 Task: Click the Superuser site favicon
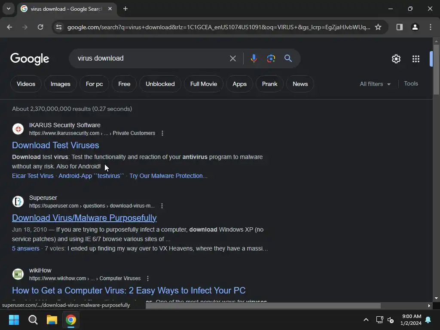(x=18, y=202)
